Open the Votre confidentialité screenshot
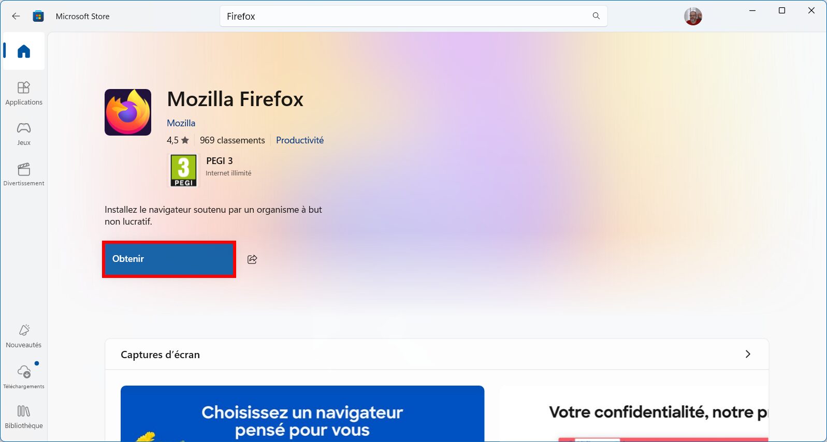 tap(634, 414)
